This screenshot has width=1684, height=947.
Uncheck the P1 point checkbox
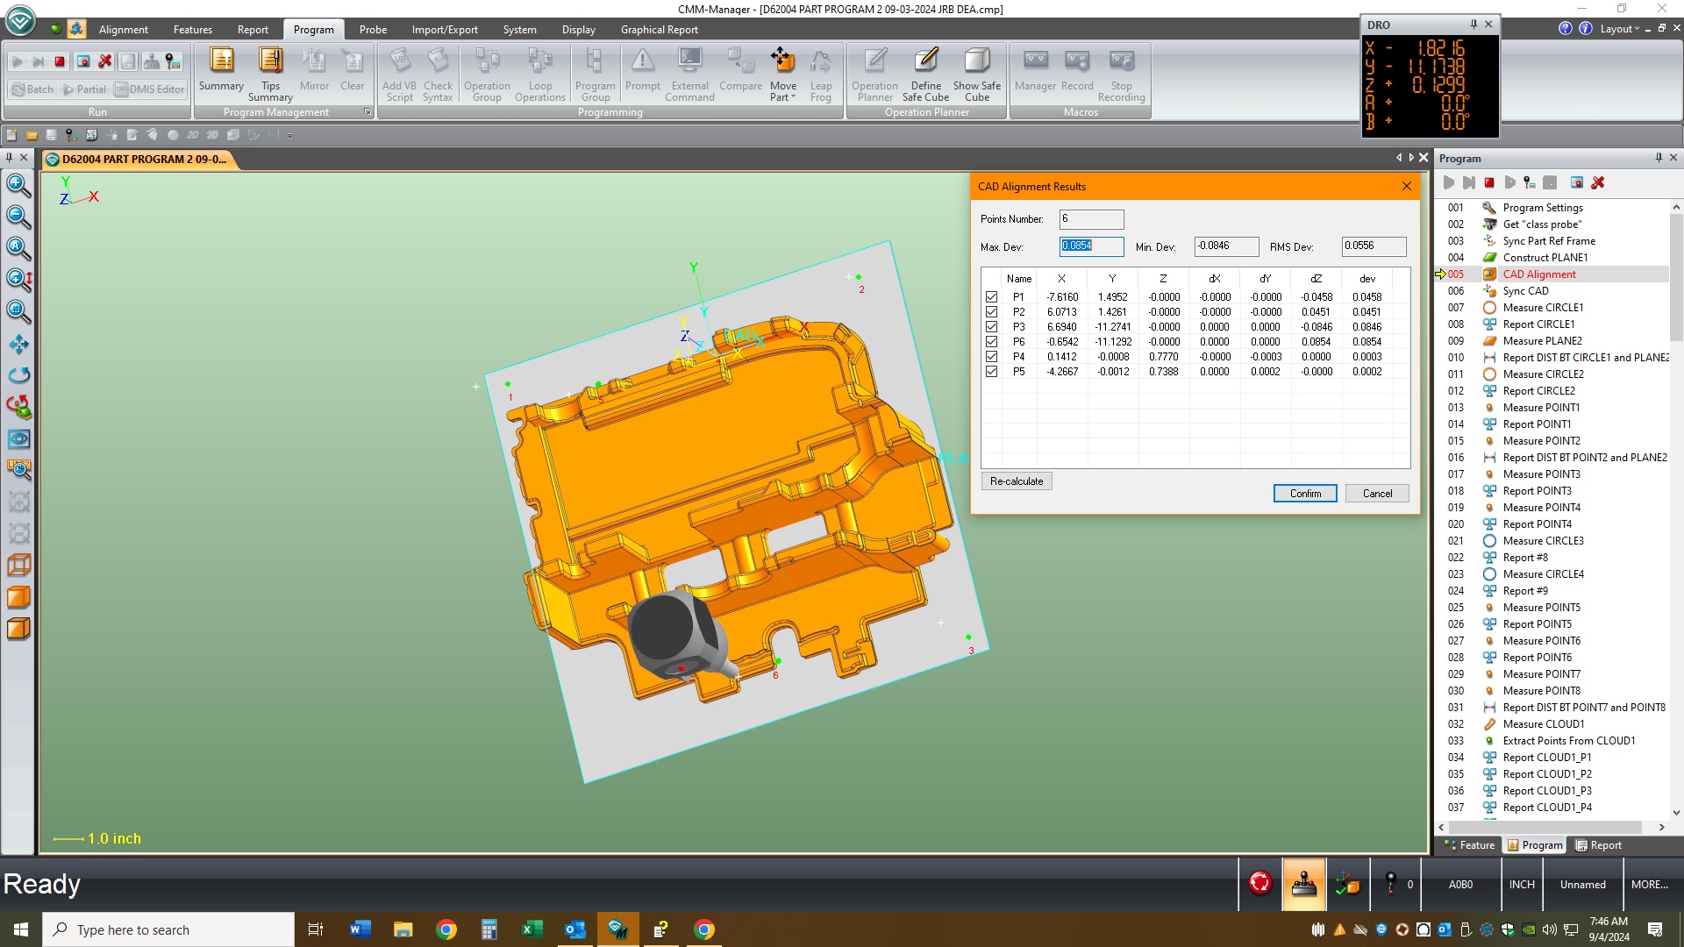tap(991, 297)
